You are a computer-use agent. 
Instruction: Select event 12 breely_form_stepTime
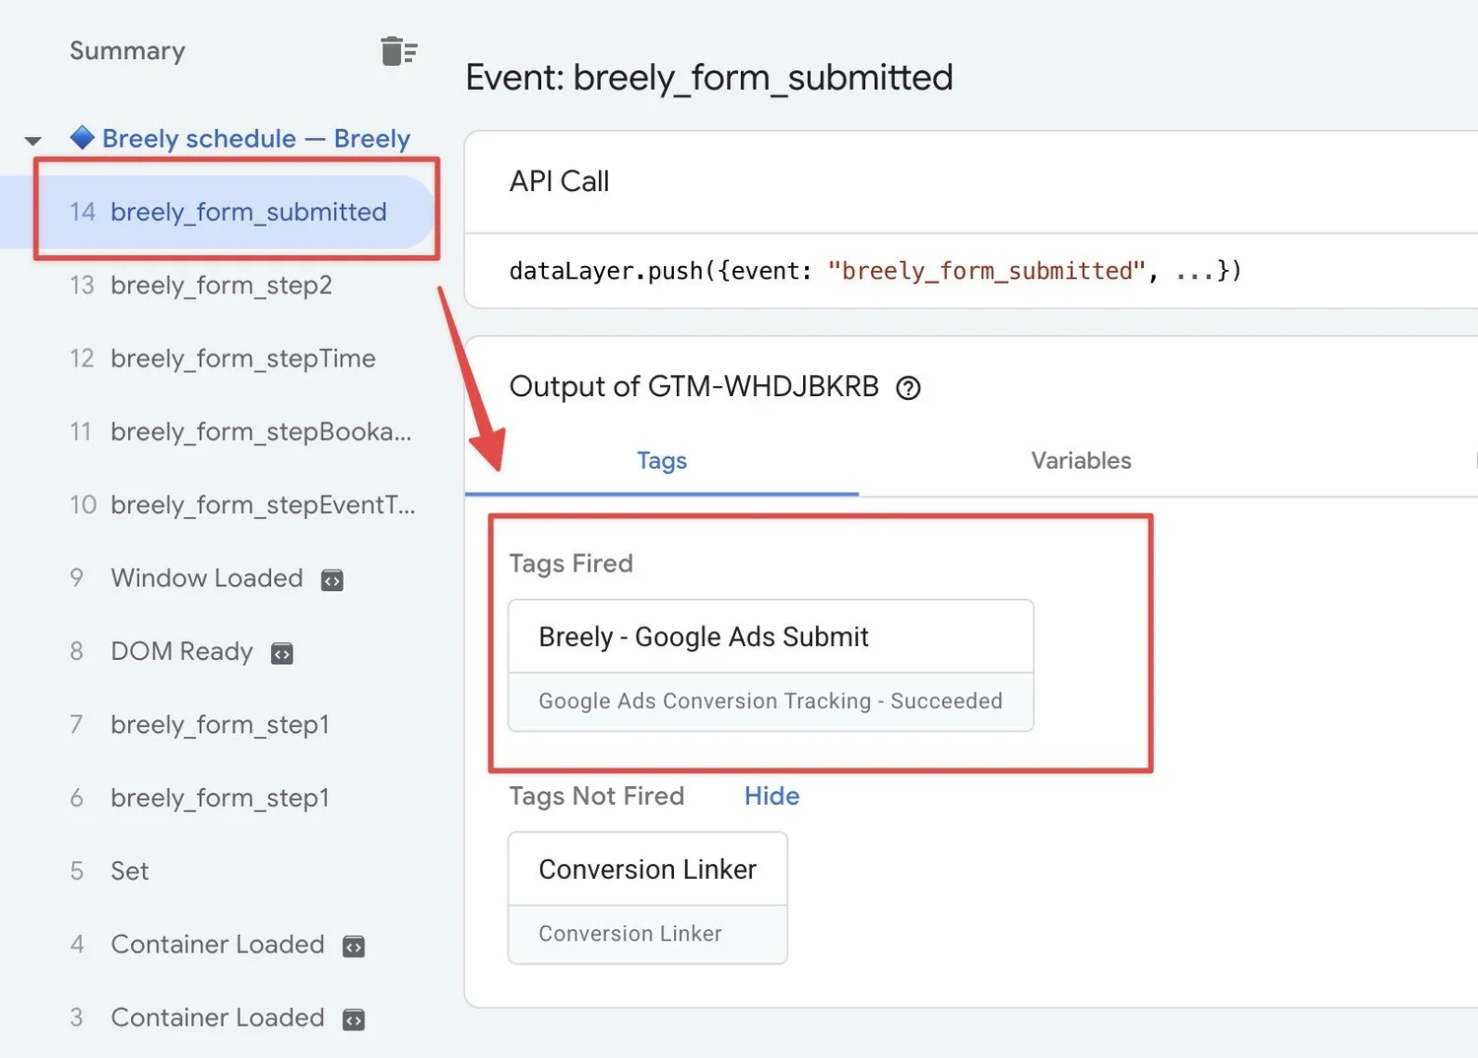pos(242,359)
